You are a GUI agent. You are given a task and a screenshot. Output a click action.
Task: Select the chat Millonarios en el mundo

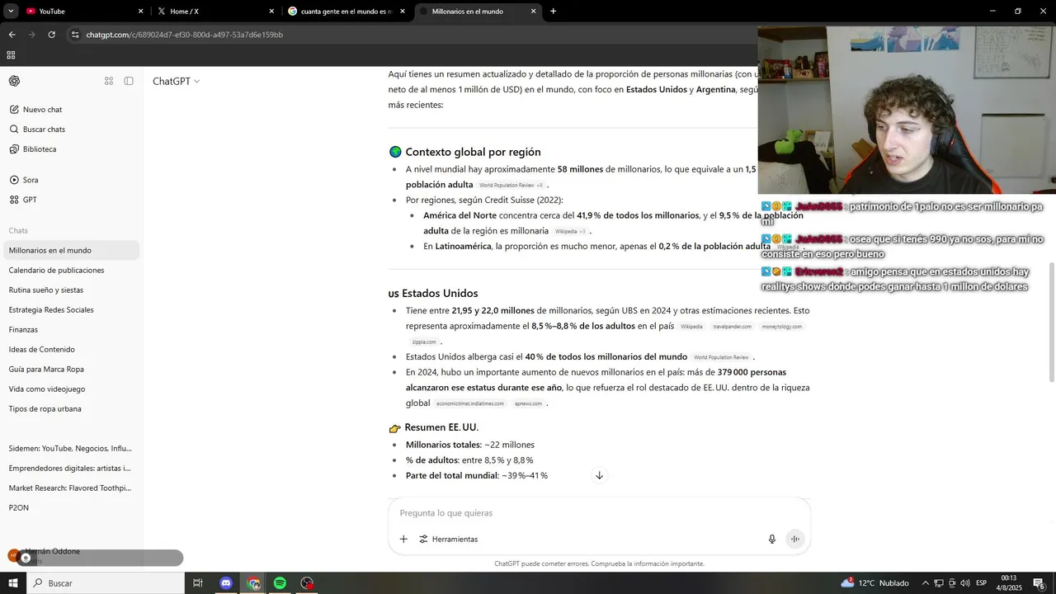tap(72, 250)
